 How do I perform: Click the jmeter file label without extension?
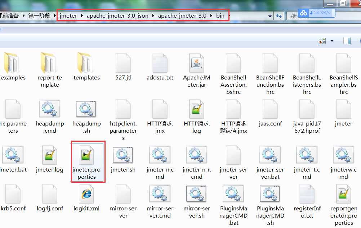(343, 124)
